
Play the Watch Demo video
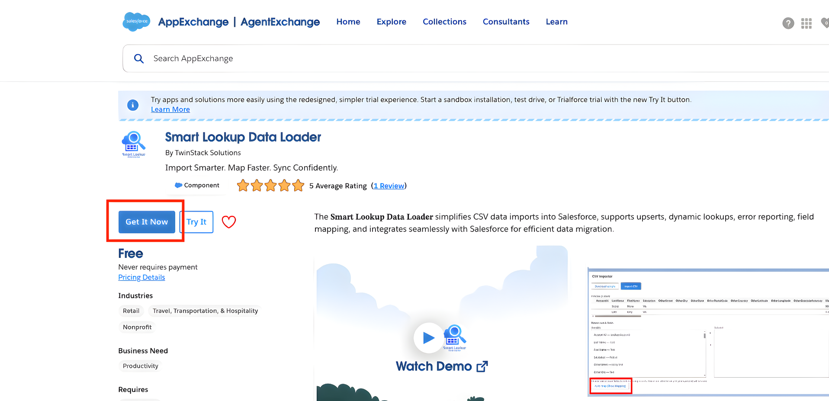(428, 338)
